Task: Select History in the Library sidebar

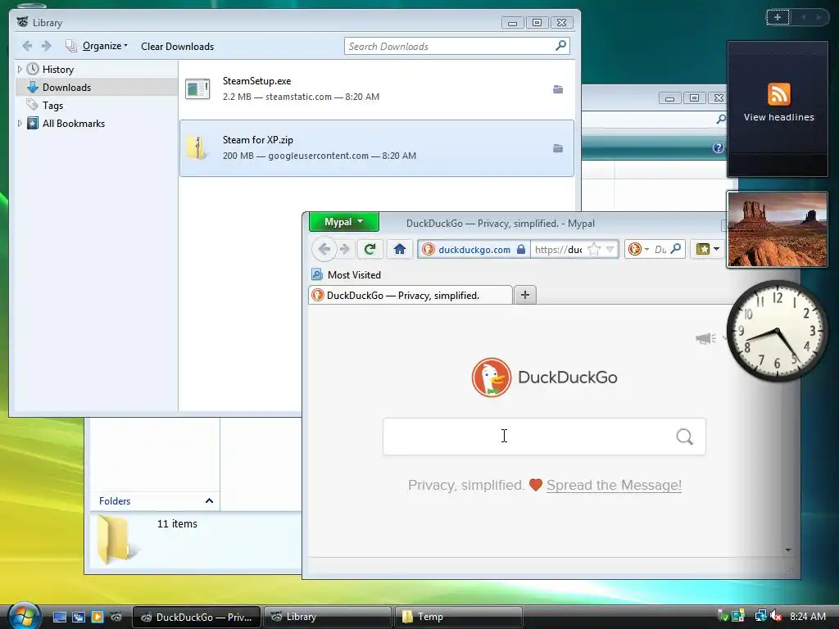Action: pos(58,70)
